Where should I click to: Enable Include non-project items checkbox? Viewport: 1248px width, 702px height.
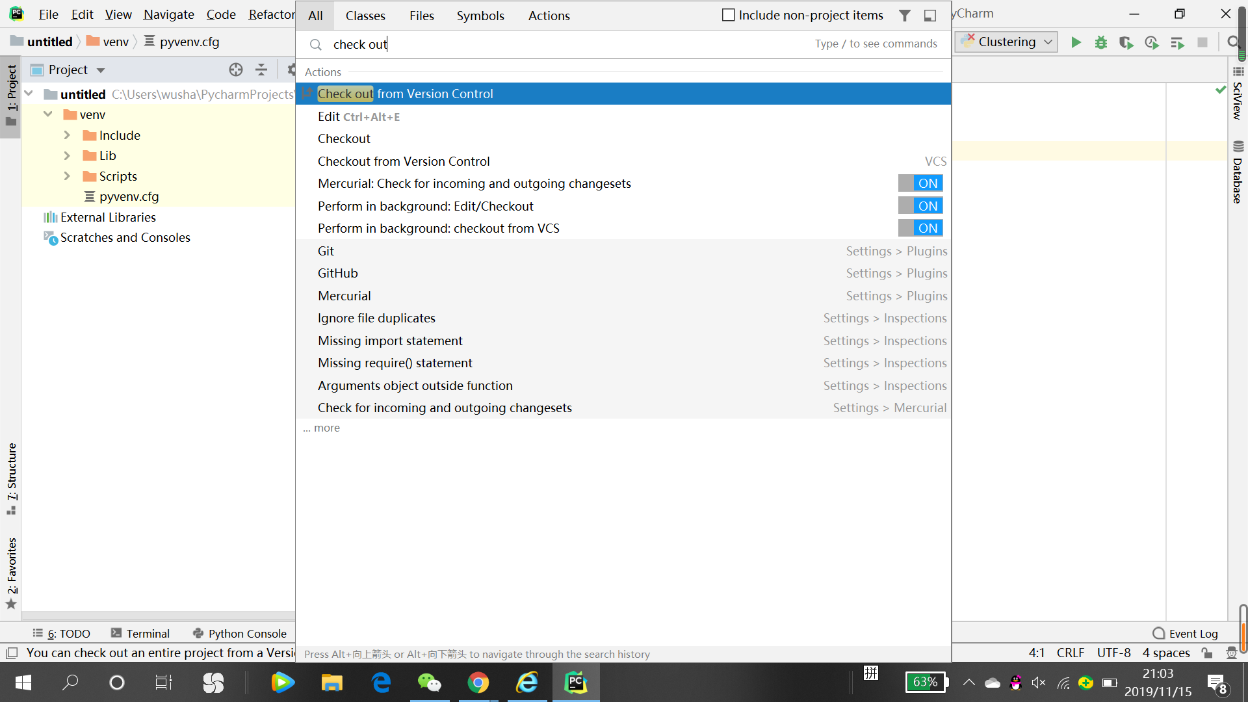pyautogui.click(x=729, y=16)
